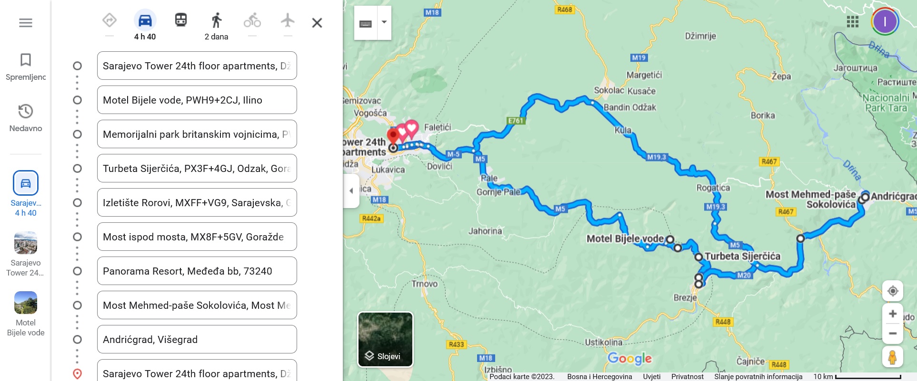Open the hamburger main menu

click(26, 23)
